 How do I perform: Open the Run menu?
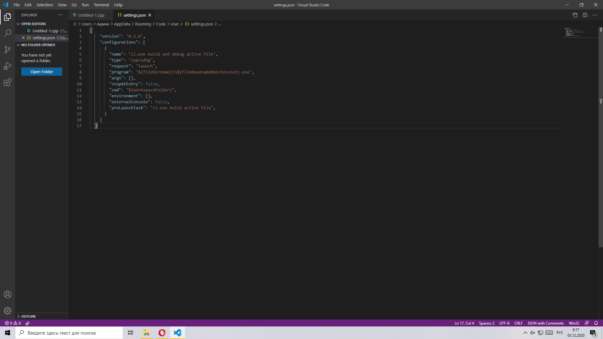pos(85,5)
